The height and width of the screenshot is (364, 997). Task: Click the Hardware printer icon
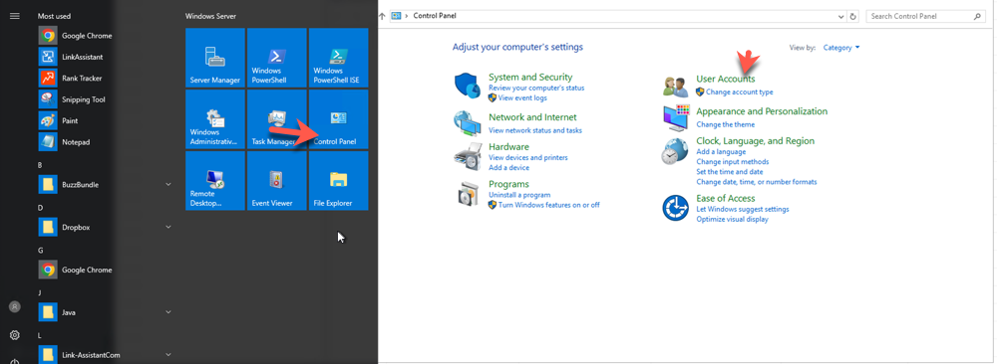click(x=468, y=156)
